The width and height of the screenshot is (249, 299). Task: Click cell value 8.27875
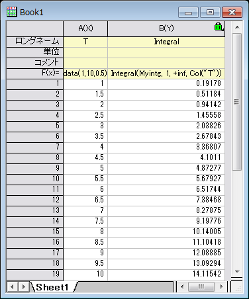(166, 211)
